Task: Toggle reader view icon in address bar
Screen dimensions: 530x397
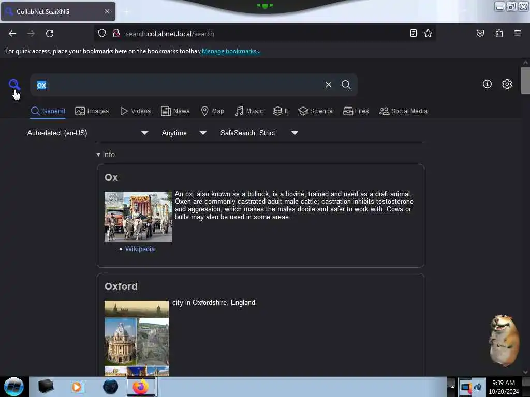Action: click(x=413, y=34)
